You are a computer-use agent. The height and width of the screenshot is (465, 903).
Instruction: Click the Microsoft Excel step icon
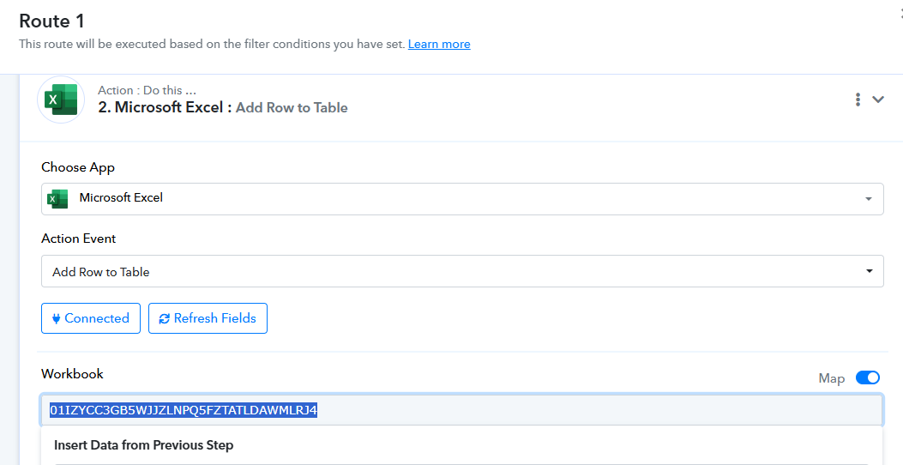(61, 100)
